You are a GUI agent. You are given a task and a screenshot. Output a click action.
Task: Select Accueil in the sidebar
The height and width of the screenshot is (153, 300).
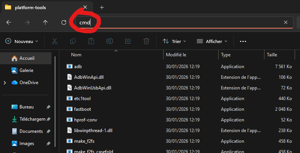26,58
